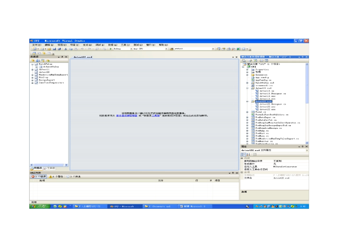Open the 视图 (View) menu
Screen dimensions: 337x239
point(62,45)
